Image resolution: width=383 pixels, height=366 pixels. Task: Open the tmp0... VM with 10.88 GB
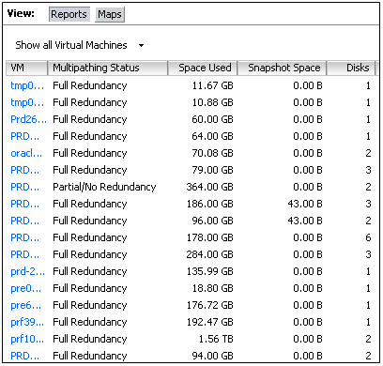coord(27,102)
